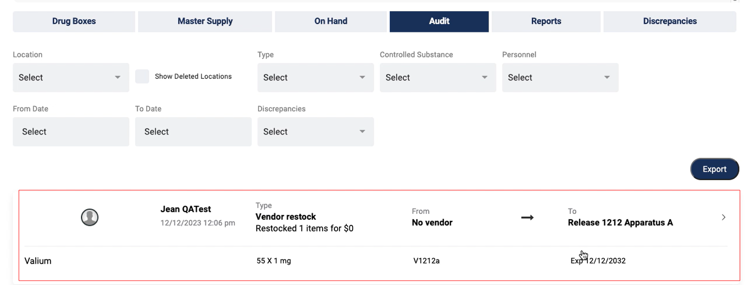Open the Location dropdown
This screenshot has height=285, width=754.
coord(71,77)
